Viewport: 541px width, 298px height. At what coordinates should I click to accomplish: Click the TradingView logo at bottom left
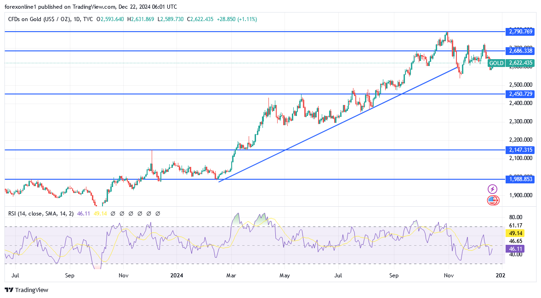tap(26, 290)
